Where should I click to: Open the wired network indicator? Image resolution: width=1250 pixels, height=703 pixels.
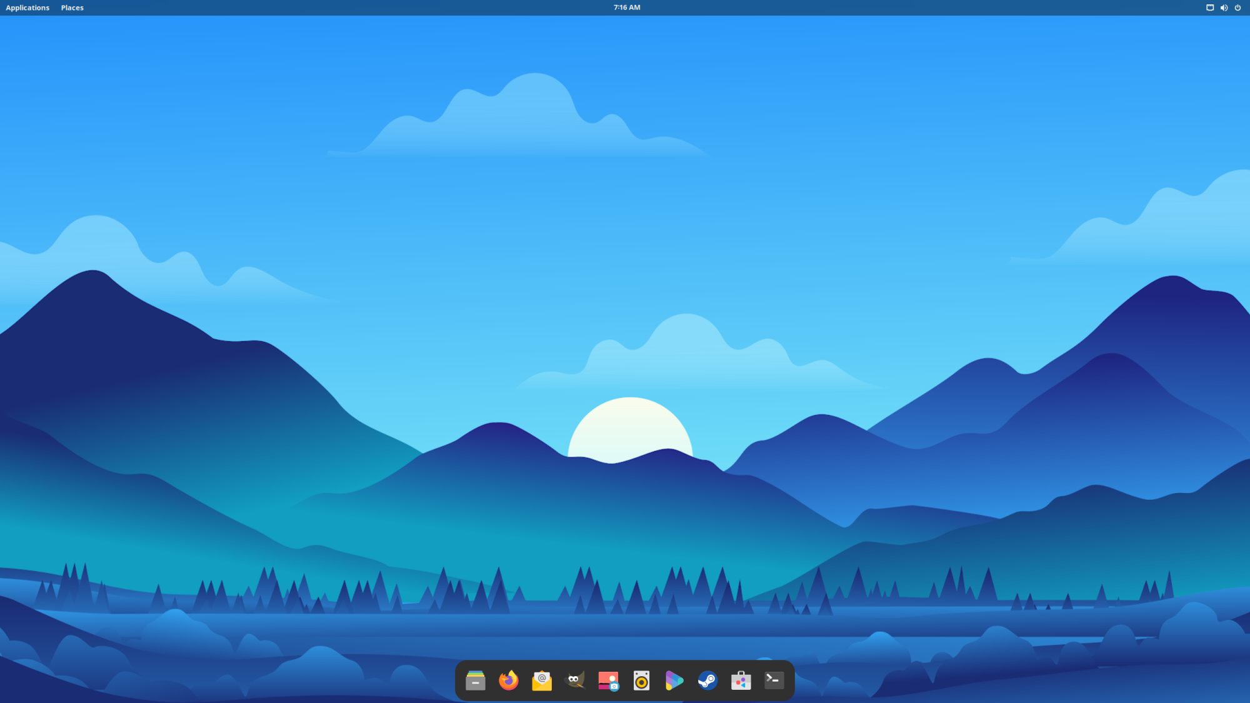(x=1210, y=7)
